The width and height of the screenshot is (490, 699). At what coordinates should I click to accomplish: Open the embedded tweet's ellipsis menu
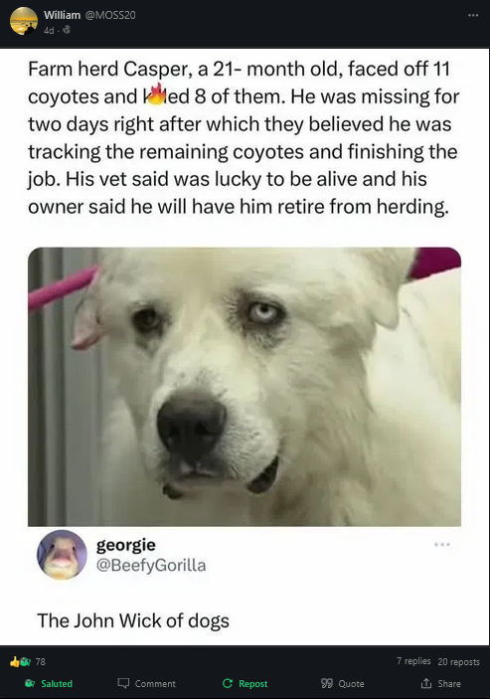(442, 544)
